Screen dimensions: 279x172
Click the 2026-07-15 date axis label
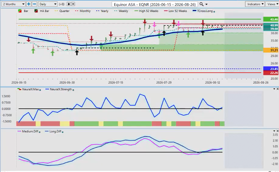[x=116, y=82]
